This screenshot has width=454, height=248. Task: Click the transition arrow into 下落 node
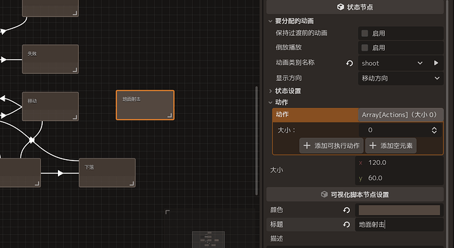pyautogui.click(x=60, y=173)
